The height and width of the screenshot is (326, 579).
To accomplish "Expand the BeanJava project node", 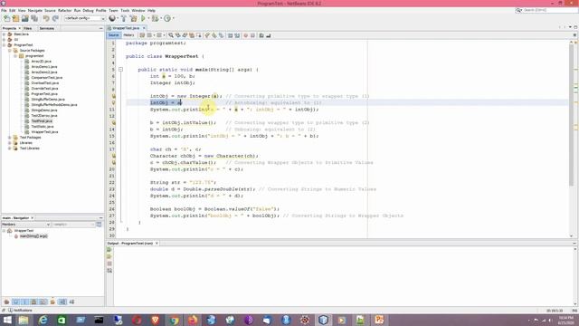I will (x=4, y=34).
